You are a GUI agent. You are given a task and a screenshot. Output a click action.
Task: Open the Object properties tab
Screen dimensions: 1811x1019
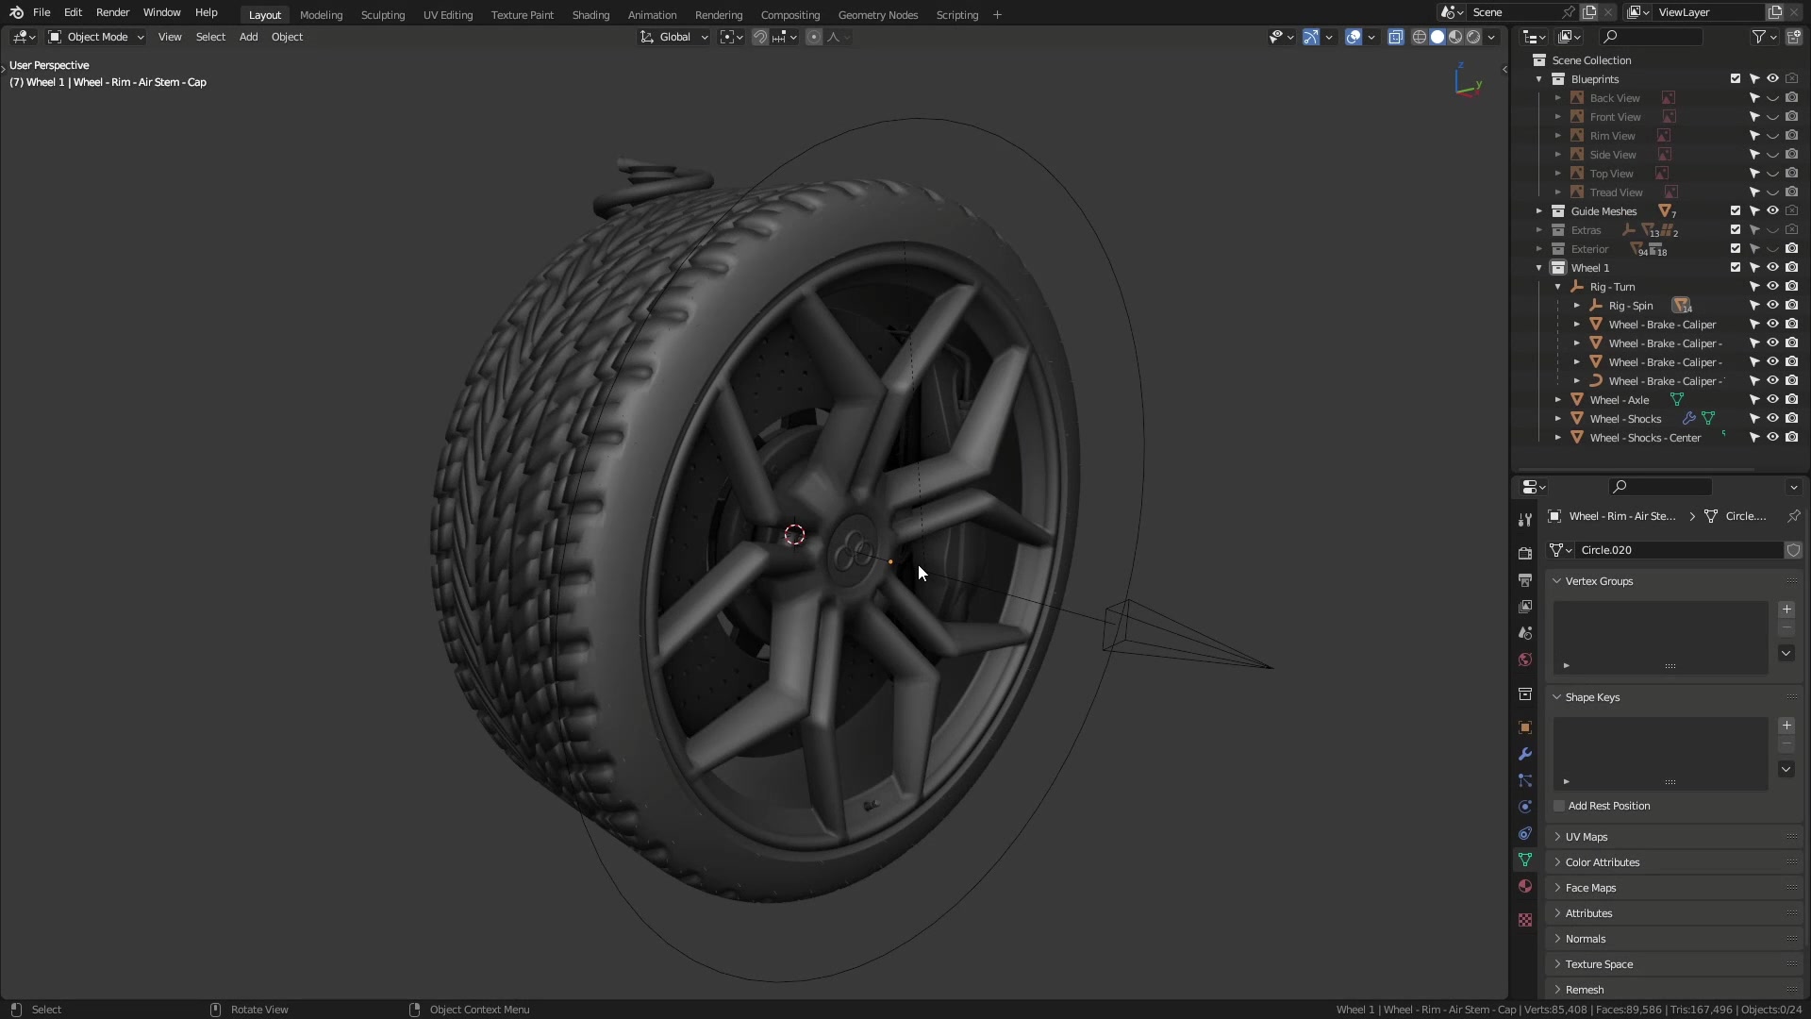1525,727
